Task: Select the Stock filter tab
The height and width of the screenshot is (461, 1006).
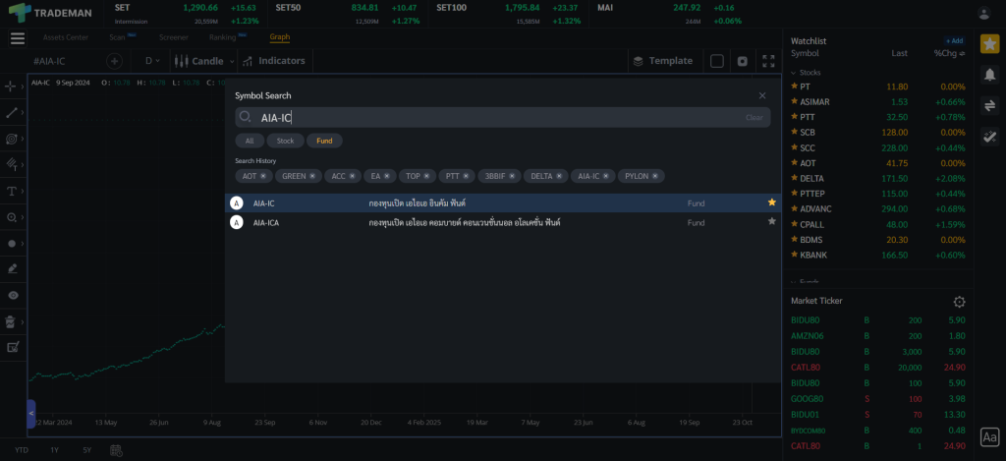Action: pyautogui.click(x=285, y=141)
